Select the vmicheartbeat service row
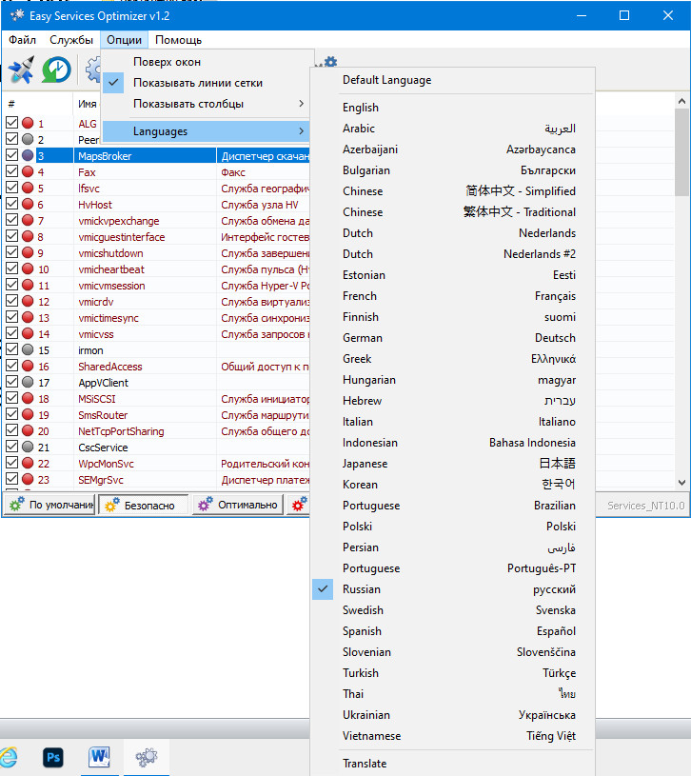This screenshot has height=776, width=691. [156, 269]
